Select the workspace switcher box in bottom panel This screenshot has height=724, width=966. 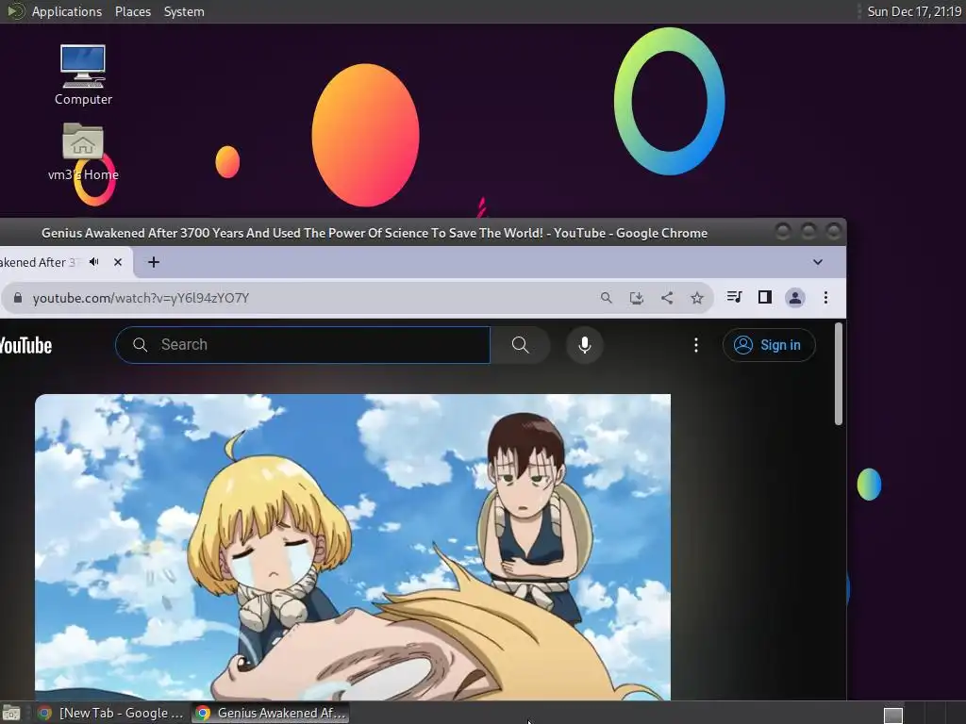[892, 716]
